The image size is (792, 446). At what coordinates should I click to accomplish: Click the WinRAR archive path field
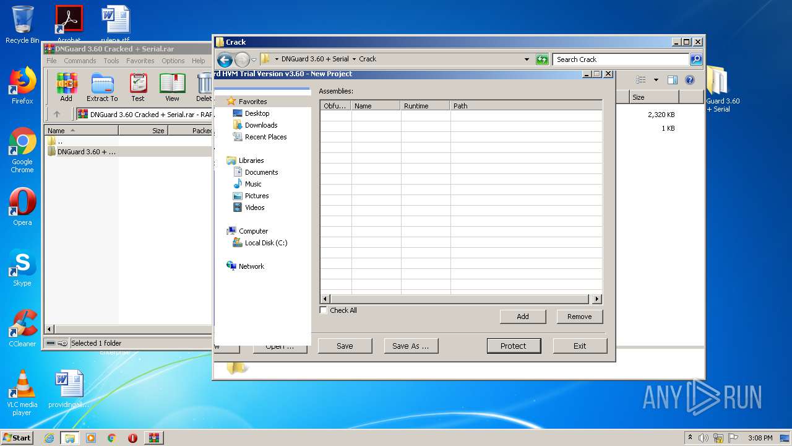point(144,114)
